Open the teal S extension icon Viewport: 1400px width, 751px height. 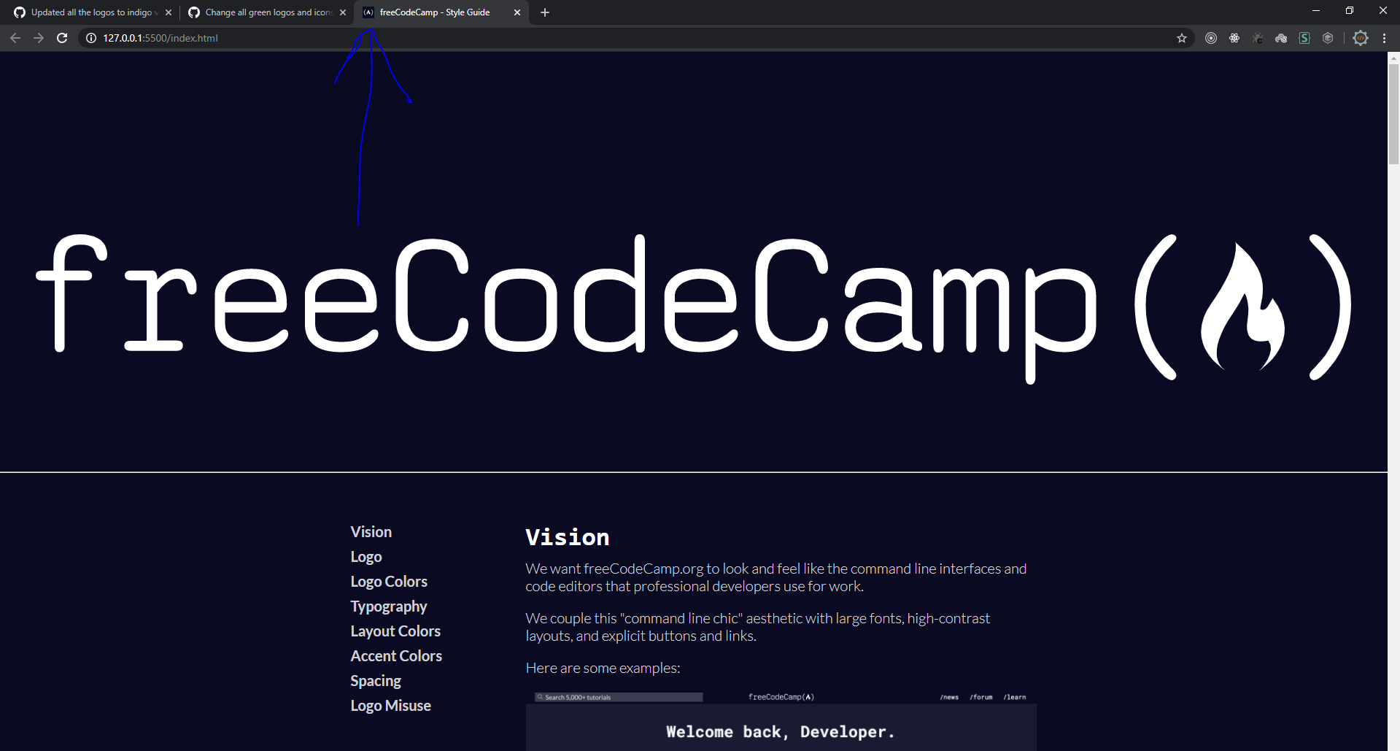coord(1304,38)
